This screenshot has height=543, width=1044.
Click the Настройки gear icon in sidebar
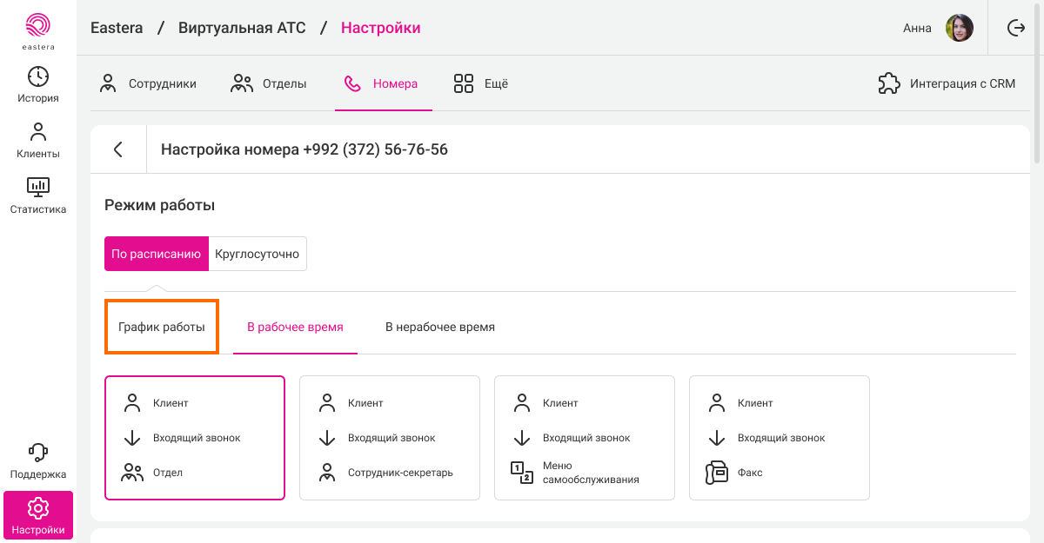click(38, 507)
